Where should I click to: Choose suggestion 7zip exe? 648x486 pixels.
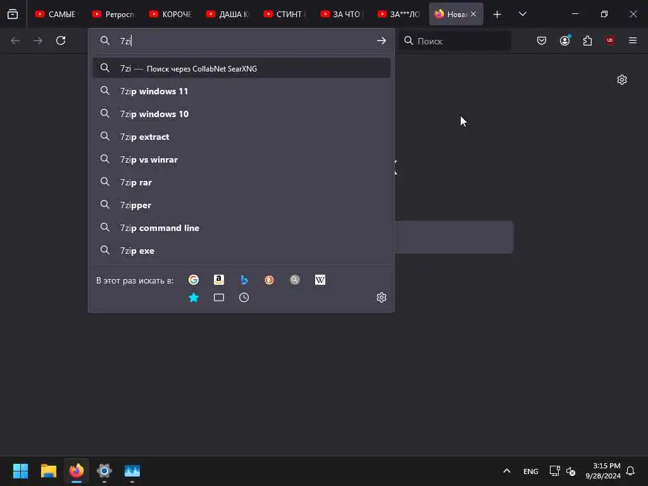point(241,250)
